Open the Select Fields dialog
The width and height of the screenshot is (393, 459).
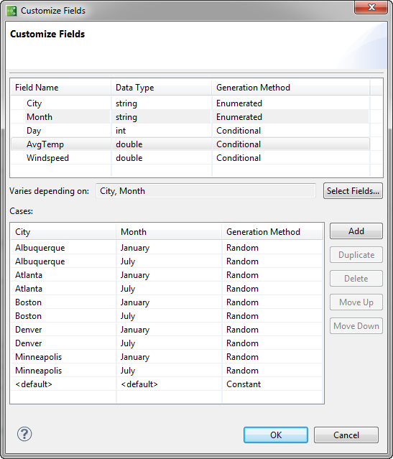click(353, 191)
